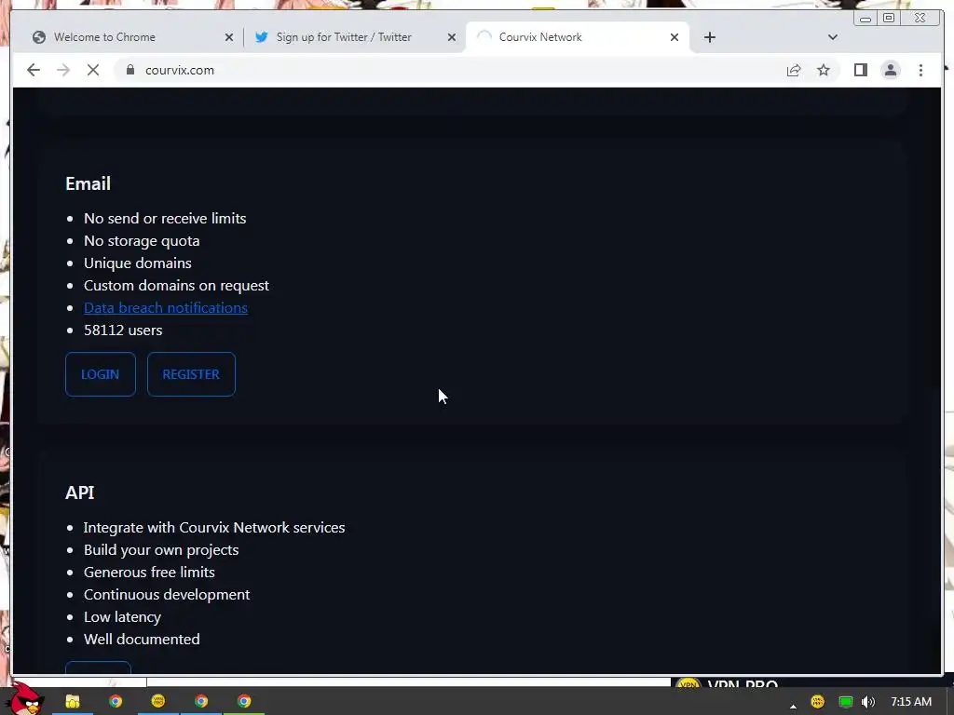Close the Welcome to Chrome tab
The height and width of the screenshot is (715, 954).
[229, 37]
